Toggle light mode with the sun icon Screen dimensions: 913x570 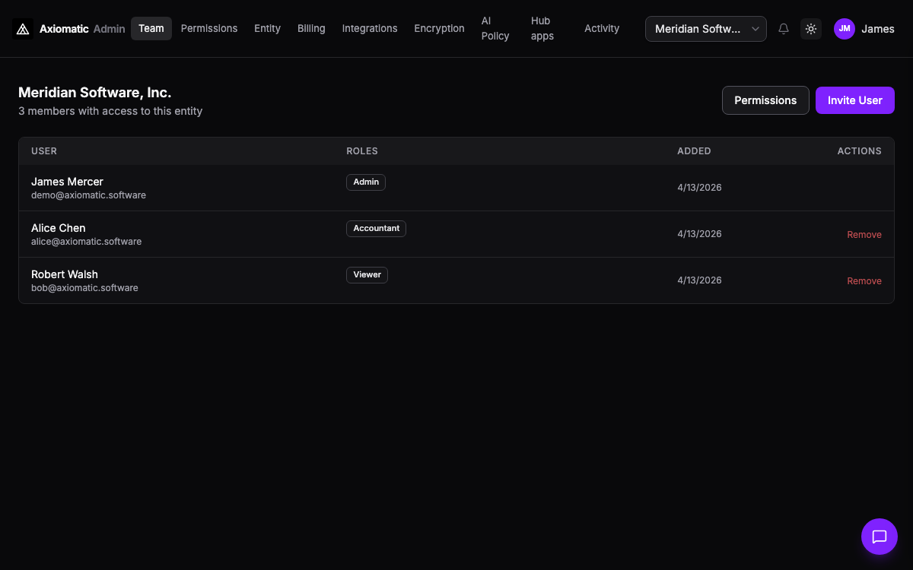pyautogui.click(x=810, y=28)
